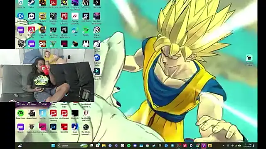
Task: Click the taskbar Search box
Action: [x=72, y=146]
